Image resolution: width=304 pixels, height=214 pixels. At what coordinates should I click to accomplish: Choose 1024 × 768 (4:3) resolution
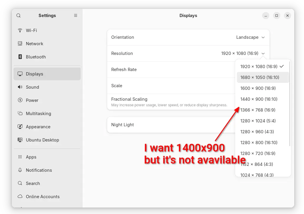click(x=263, y=175)
